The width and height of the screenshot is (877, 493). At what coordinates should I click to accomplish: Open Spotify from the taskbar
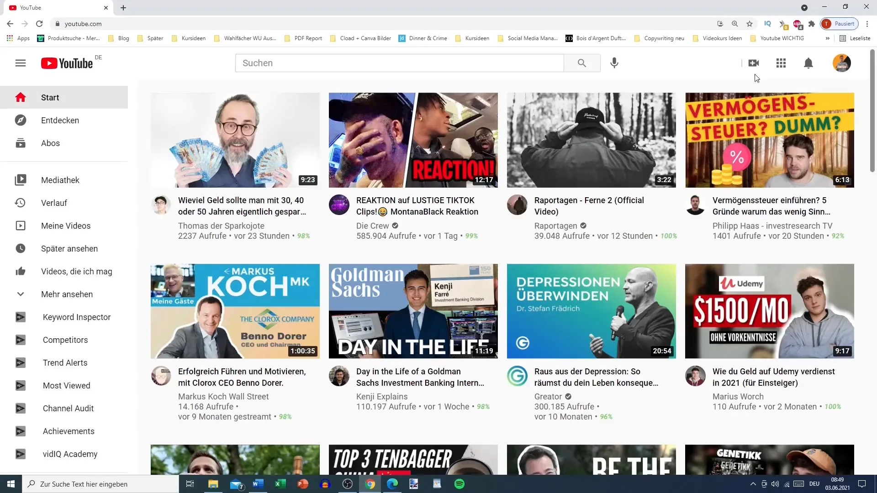460,484
